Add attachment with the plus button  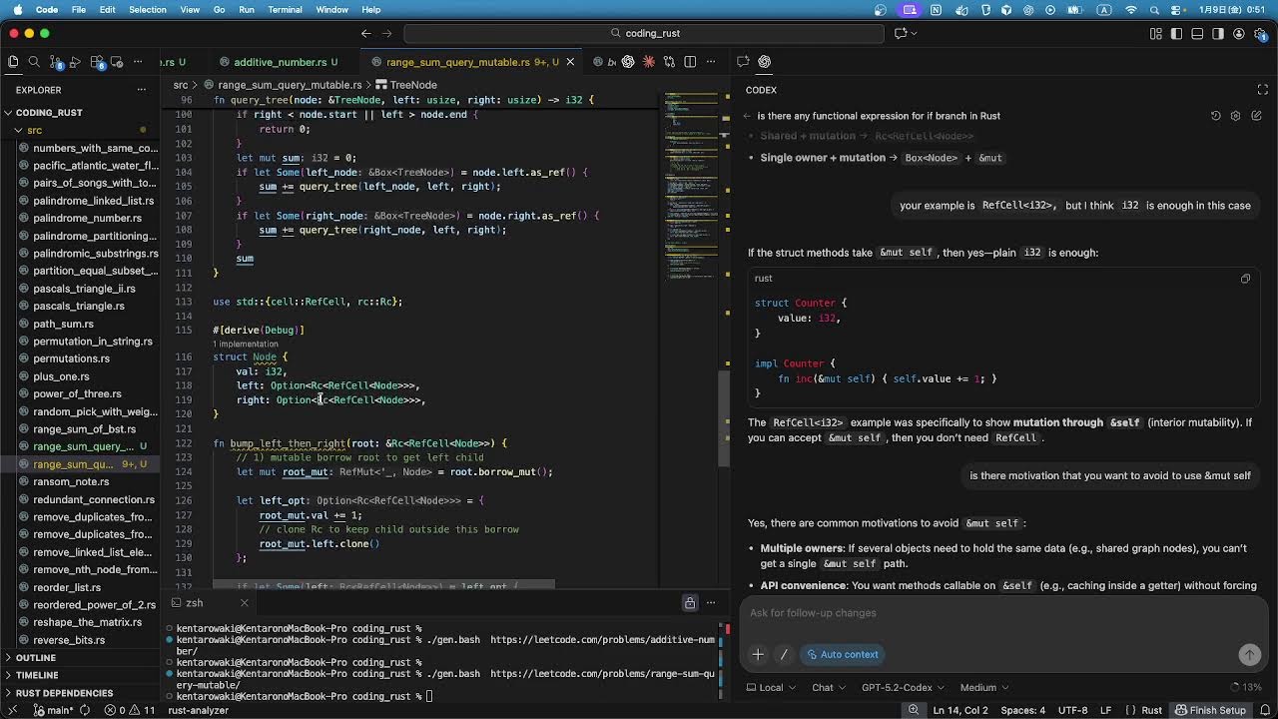[x=758, y=655]
